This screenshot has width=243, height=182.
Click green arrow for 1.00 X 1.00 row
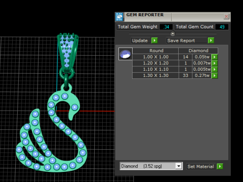coord(215,57)
